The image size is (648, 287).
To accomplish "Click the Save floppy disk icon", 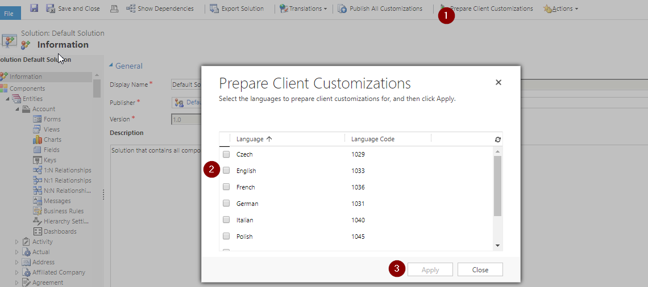I will click(34, 8).
